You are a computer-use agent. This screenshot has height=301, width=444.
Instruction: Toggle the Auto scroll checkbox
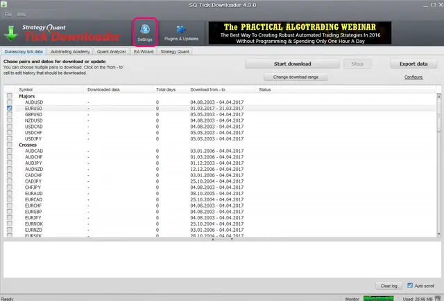pyautogui.click(x=410, y=286)
